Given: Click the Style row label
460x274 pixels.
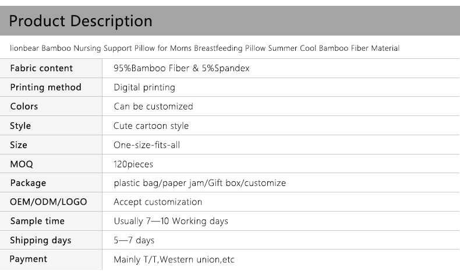Looking at the screenshot, I should click(x=20, y=126).
